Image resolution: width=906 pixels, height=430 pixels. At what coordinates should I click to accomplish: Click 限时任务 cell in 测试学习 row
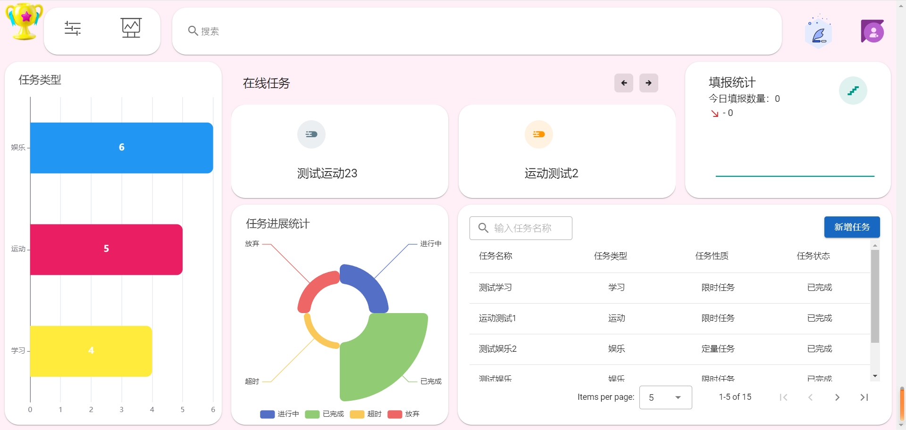(x=718, y=288)
